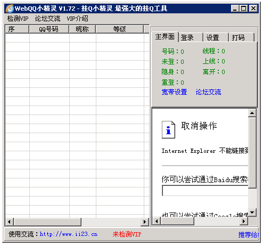Click the browser pane right scroll arrow
Screen dimensions: 263x245
point(244,221)
